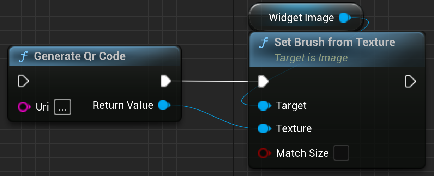Select the Generate Qr Code node title
The image size is (434, 176).
[80, 56]
